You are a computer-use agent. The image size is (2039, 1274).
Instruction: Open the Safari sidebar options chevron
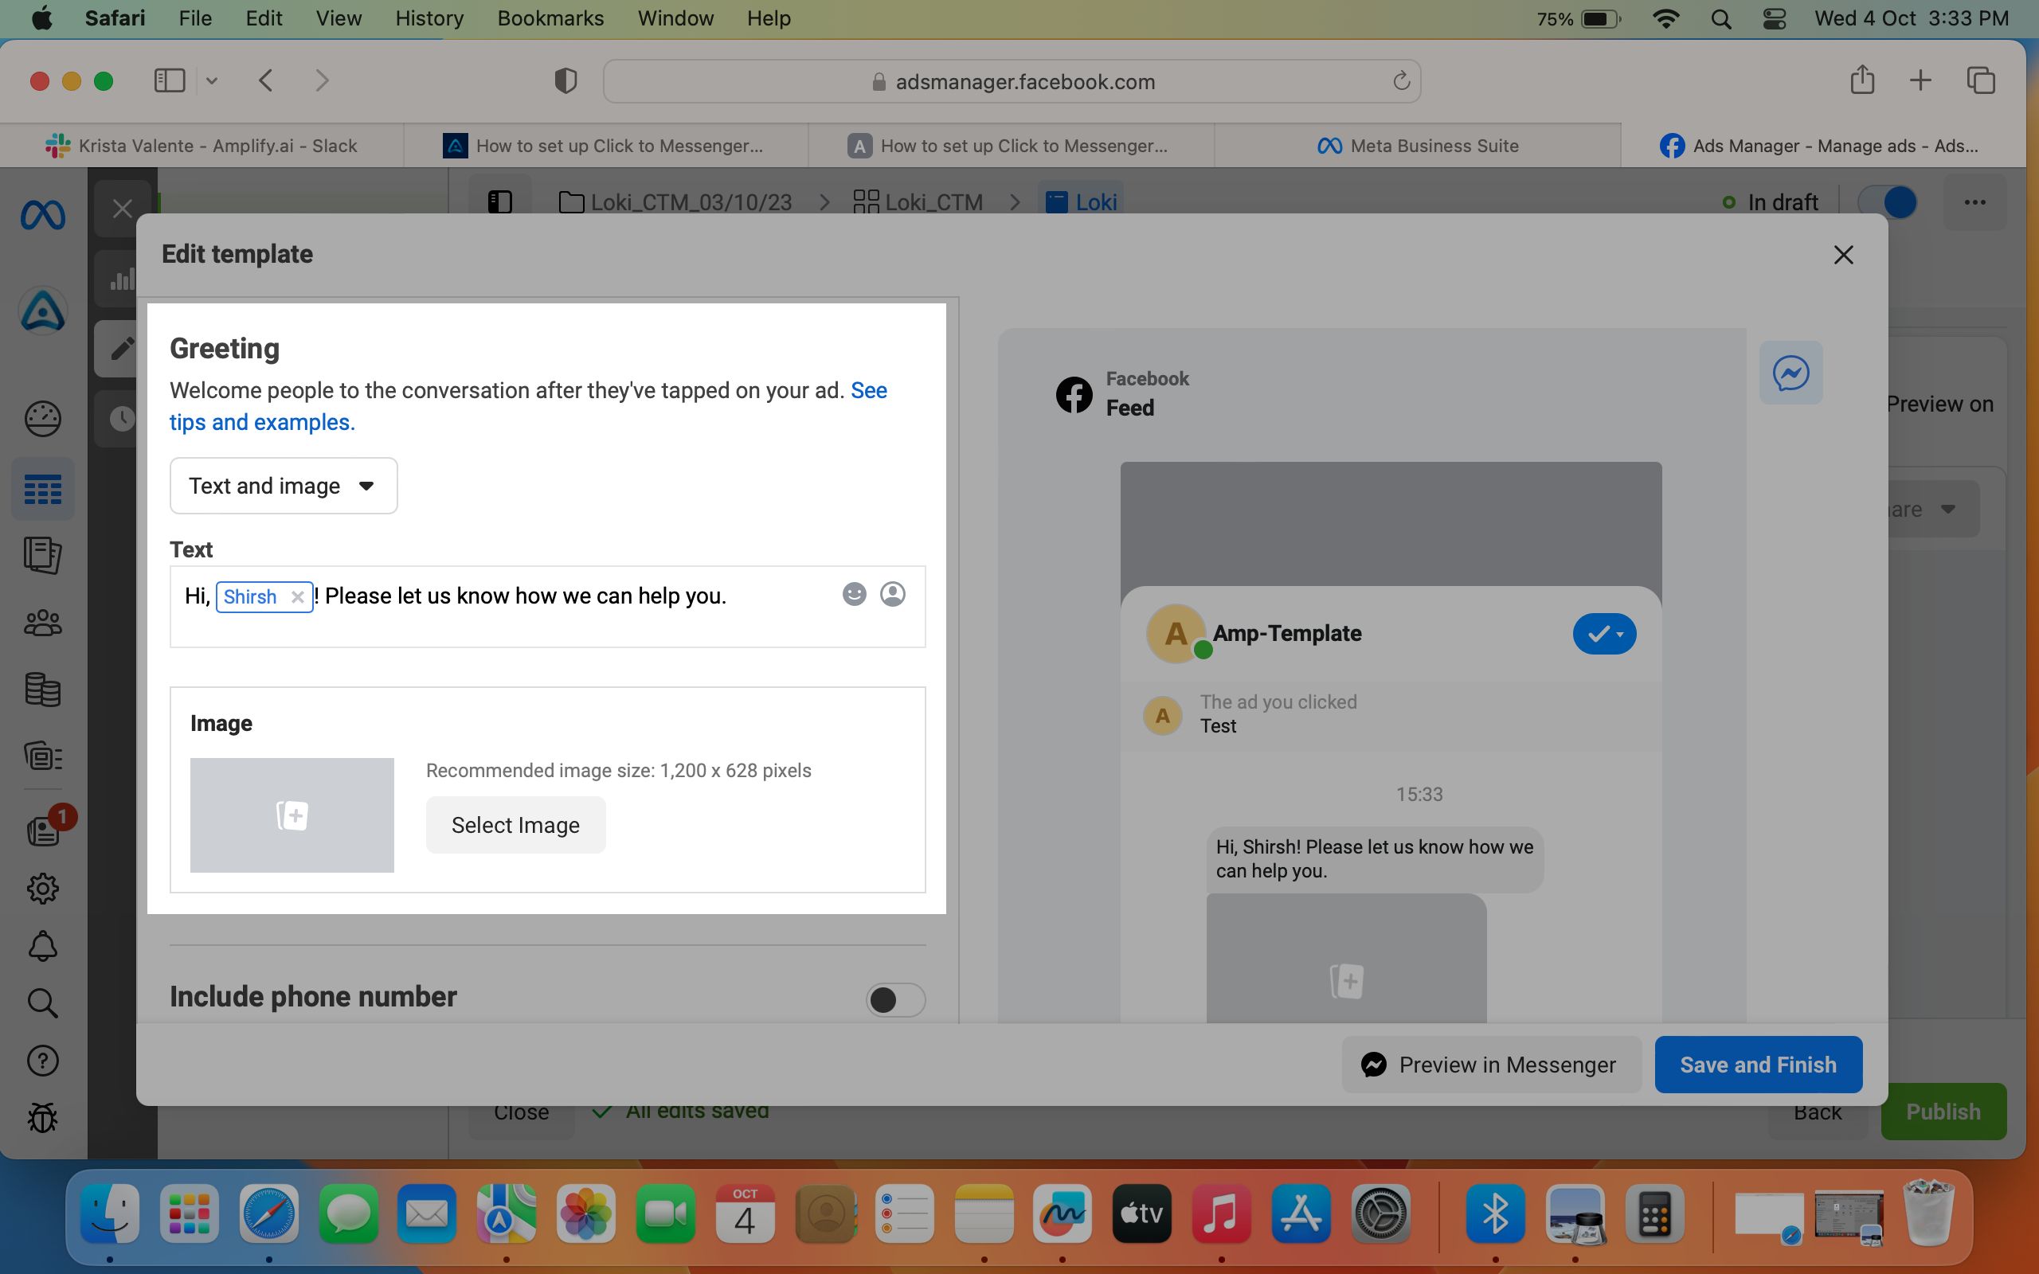click(212, 81)
